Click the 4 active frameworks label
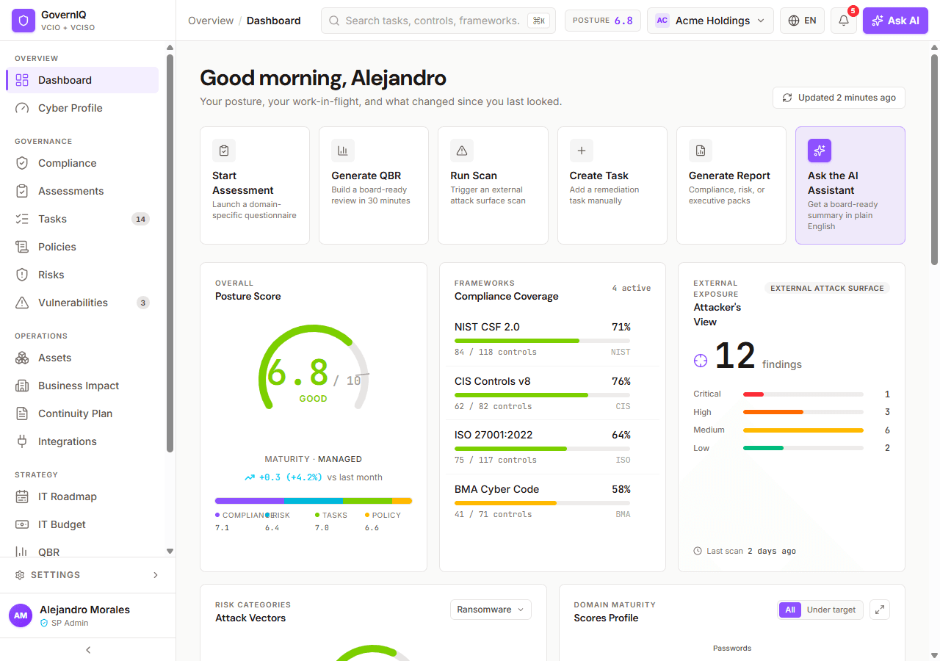Image resolution: width=940 pixels, height=661 pixels. point(632,288)
